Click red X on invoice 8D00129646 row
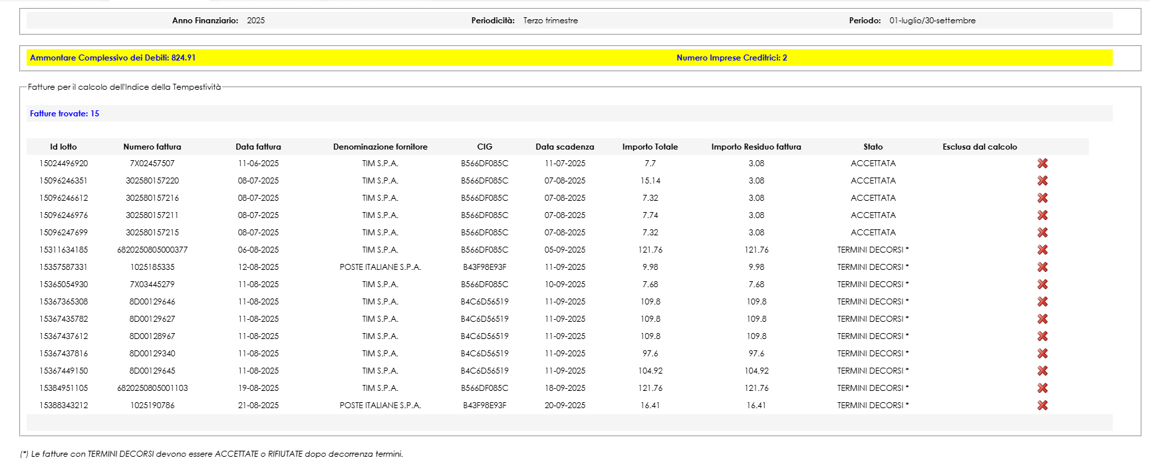The image size is (1150, 470). [x=1042, y=302]
